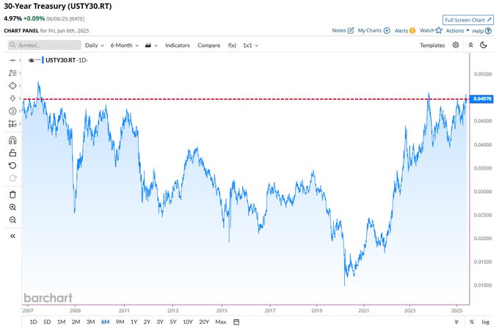This screenshot has height=329, width=499.
Task: Open USTY30.RT series options ellipsis
Action: [x=38, y=60]
